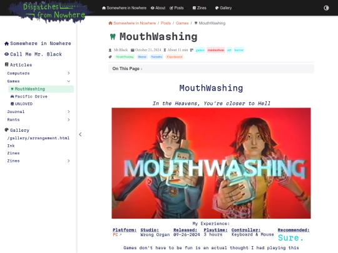The image size is (338, 253).
Task: Click the MouthWashing heading in the article body
Action: [211, 88]
